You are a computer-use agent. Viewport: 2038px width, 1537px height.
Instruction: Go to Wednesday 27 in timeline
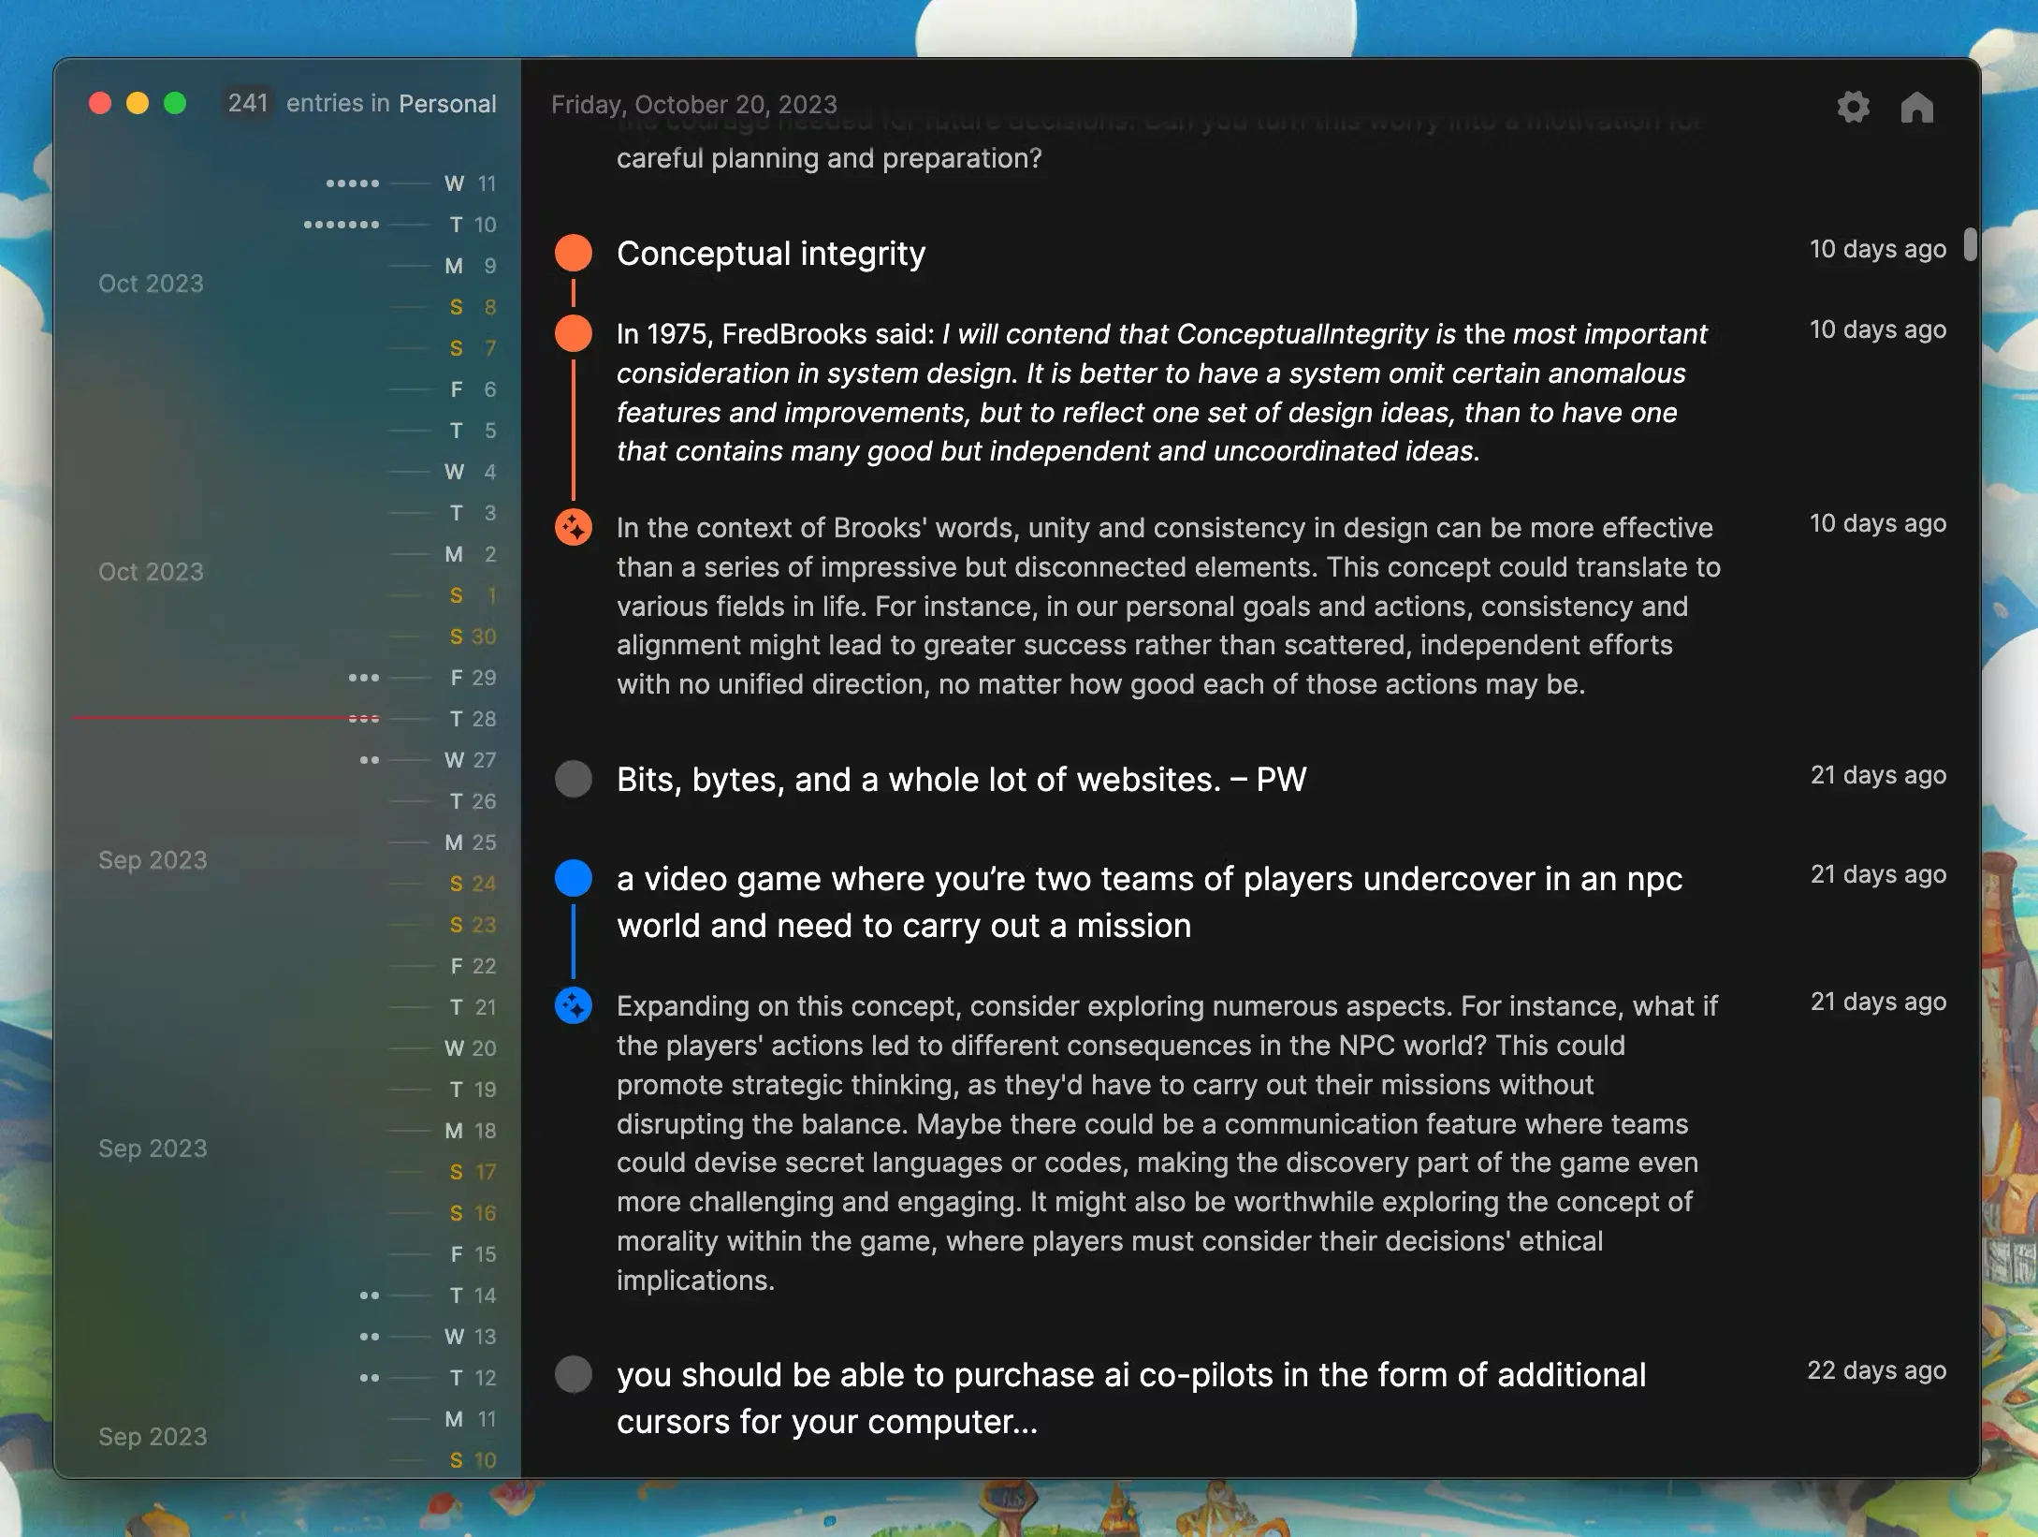pos(470,760)
